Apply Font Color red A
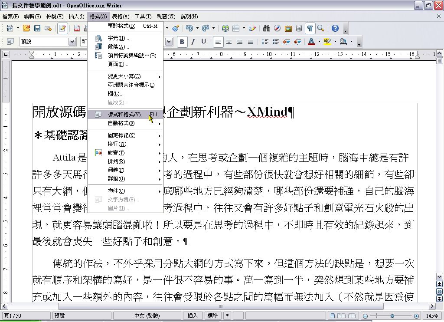This screenshot has width=444, height=322. (311, 42)
